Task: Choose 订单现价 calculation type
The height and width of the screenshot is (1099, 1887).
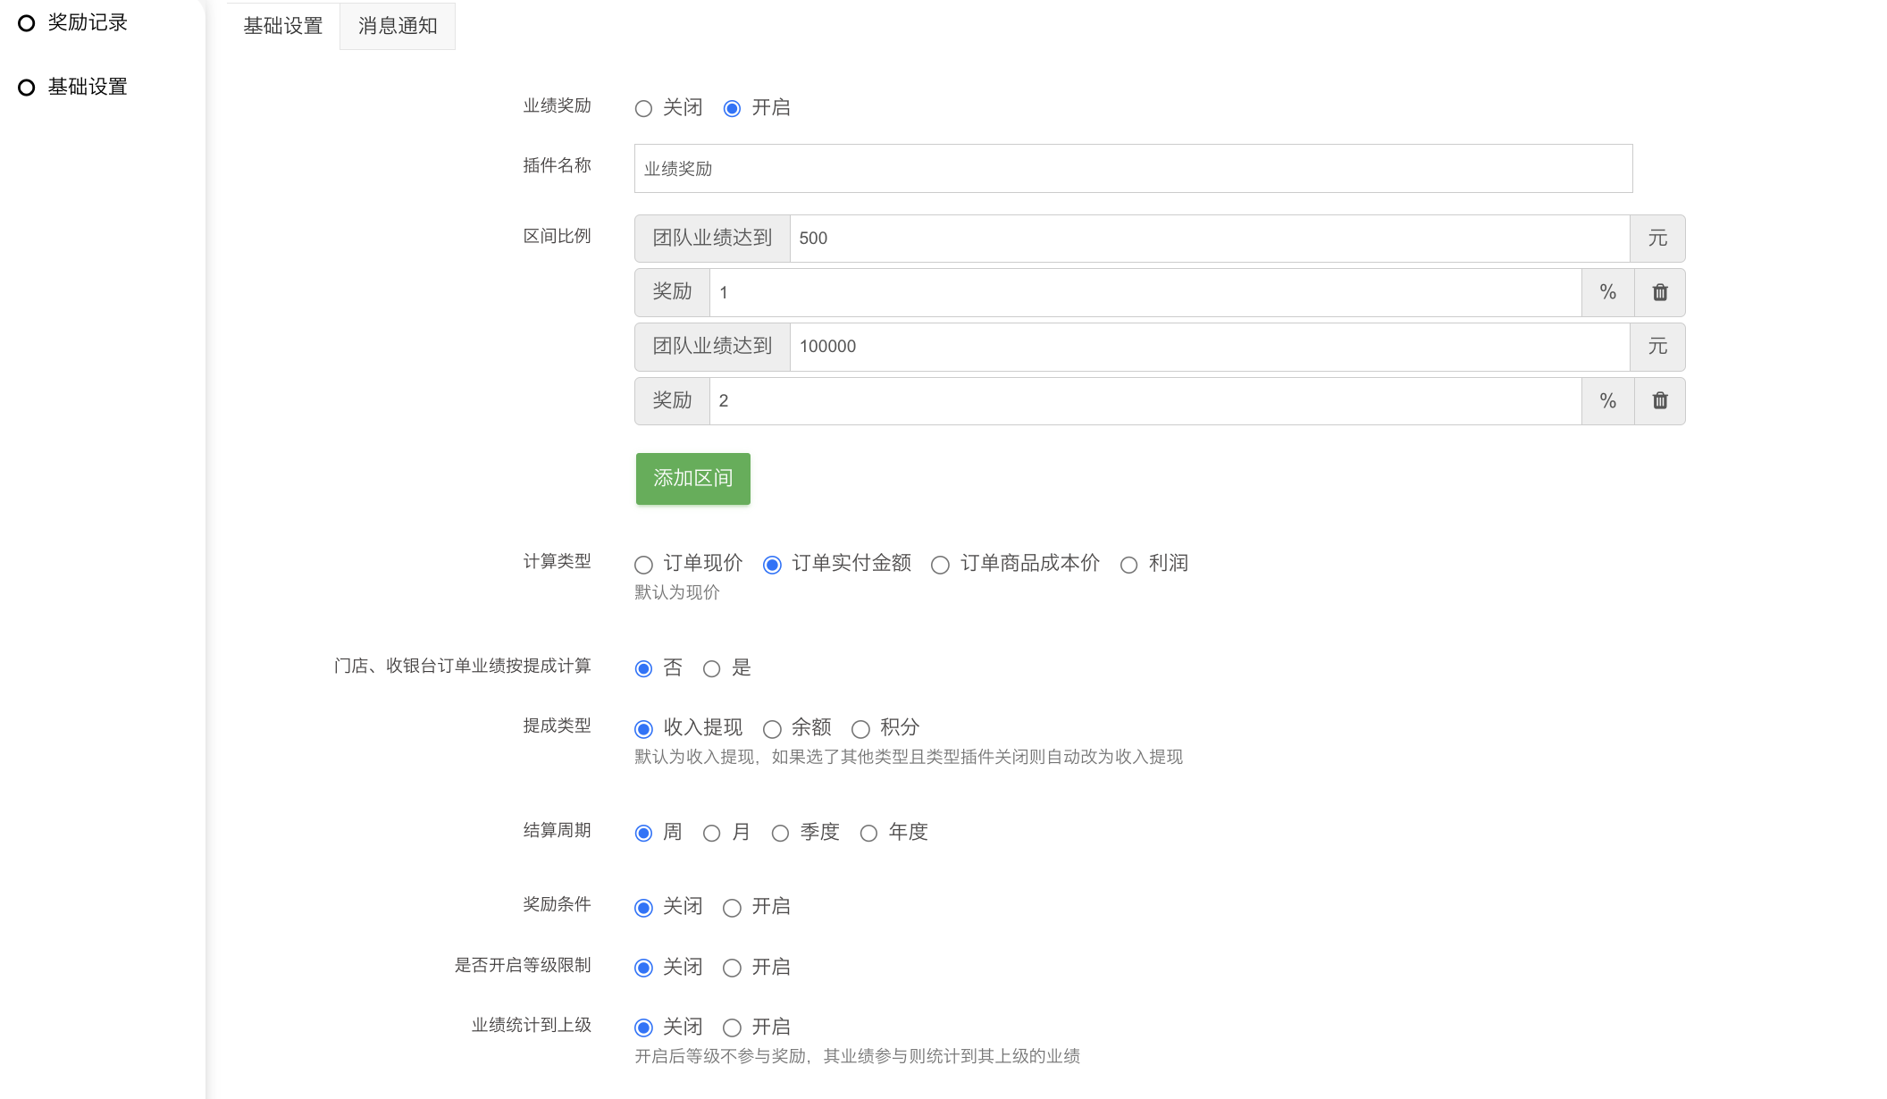Action: pyautogui.click(x=643, y=565)
